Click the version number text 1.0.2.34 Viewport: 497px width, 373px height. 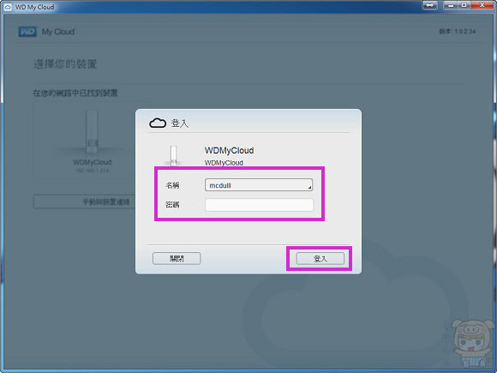click(465, 32)
